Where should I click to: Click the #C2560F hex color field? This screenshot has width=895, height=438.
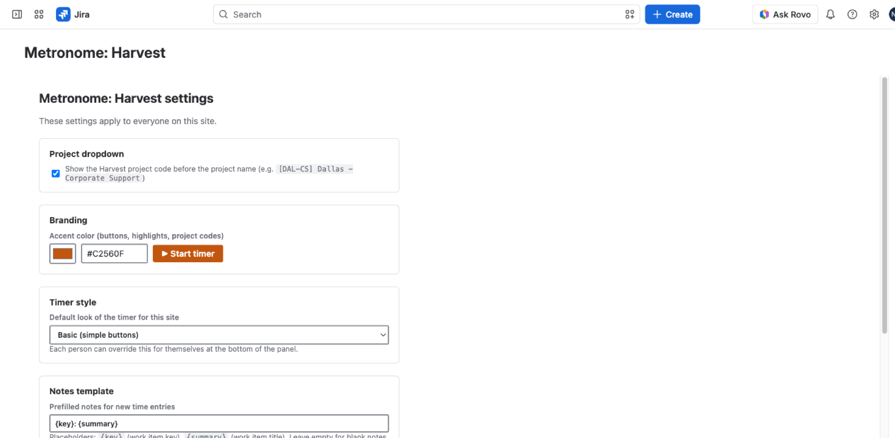[x=114, y=254]
